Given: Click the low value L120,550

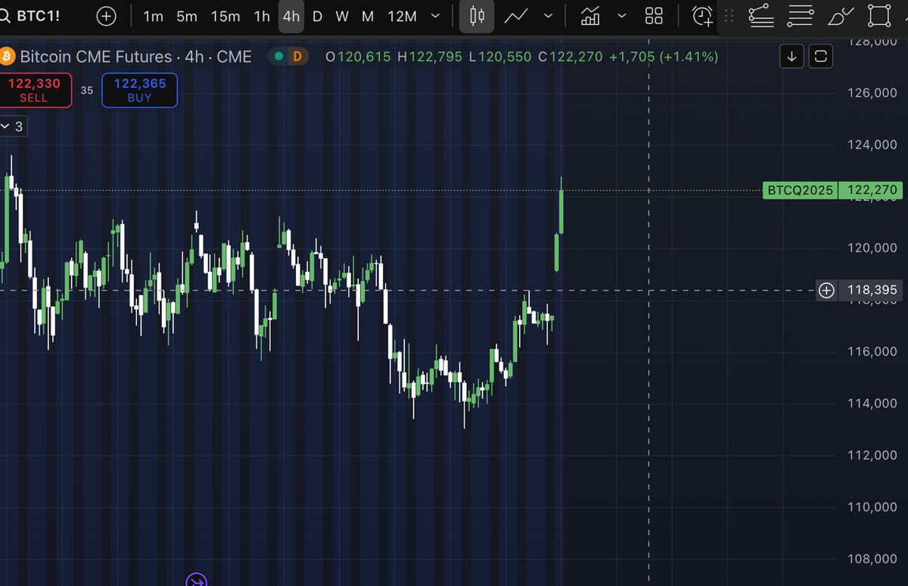Looking at the screenshot, I should coord(500,57).
